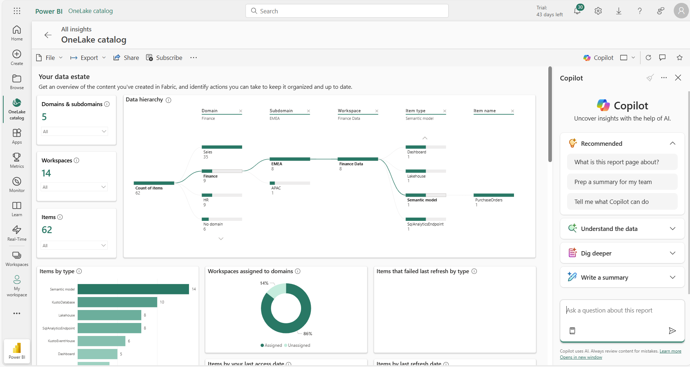Collapse the Recommended section in Copilot

click(x=672, y=143)
